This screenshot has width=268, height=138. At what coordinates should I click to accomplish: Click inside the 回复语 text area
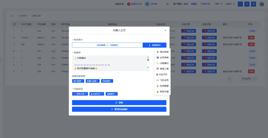(x=109, y=63)
